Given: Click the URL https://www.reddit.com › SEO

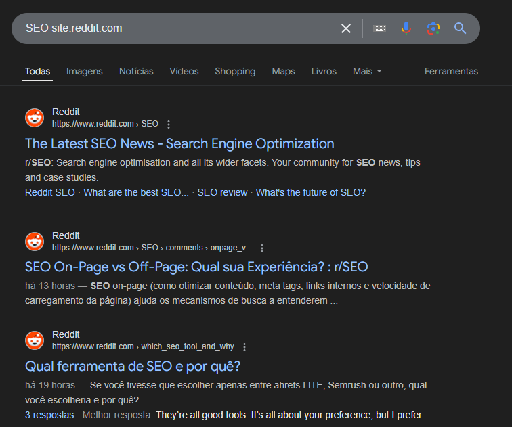Looking at the screenshot, I should click(x=105, y=124).
